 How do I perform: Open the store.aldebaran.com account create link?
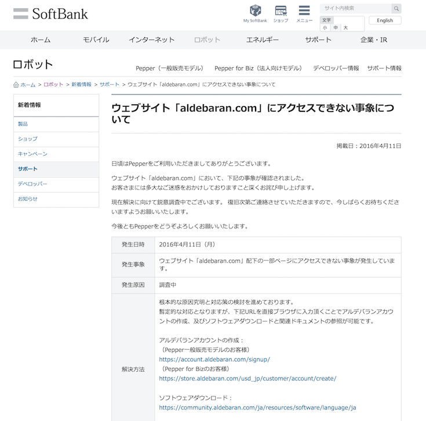pos(247,379)
